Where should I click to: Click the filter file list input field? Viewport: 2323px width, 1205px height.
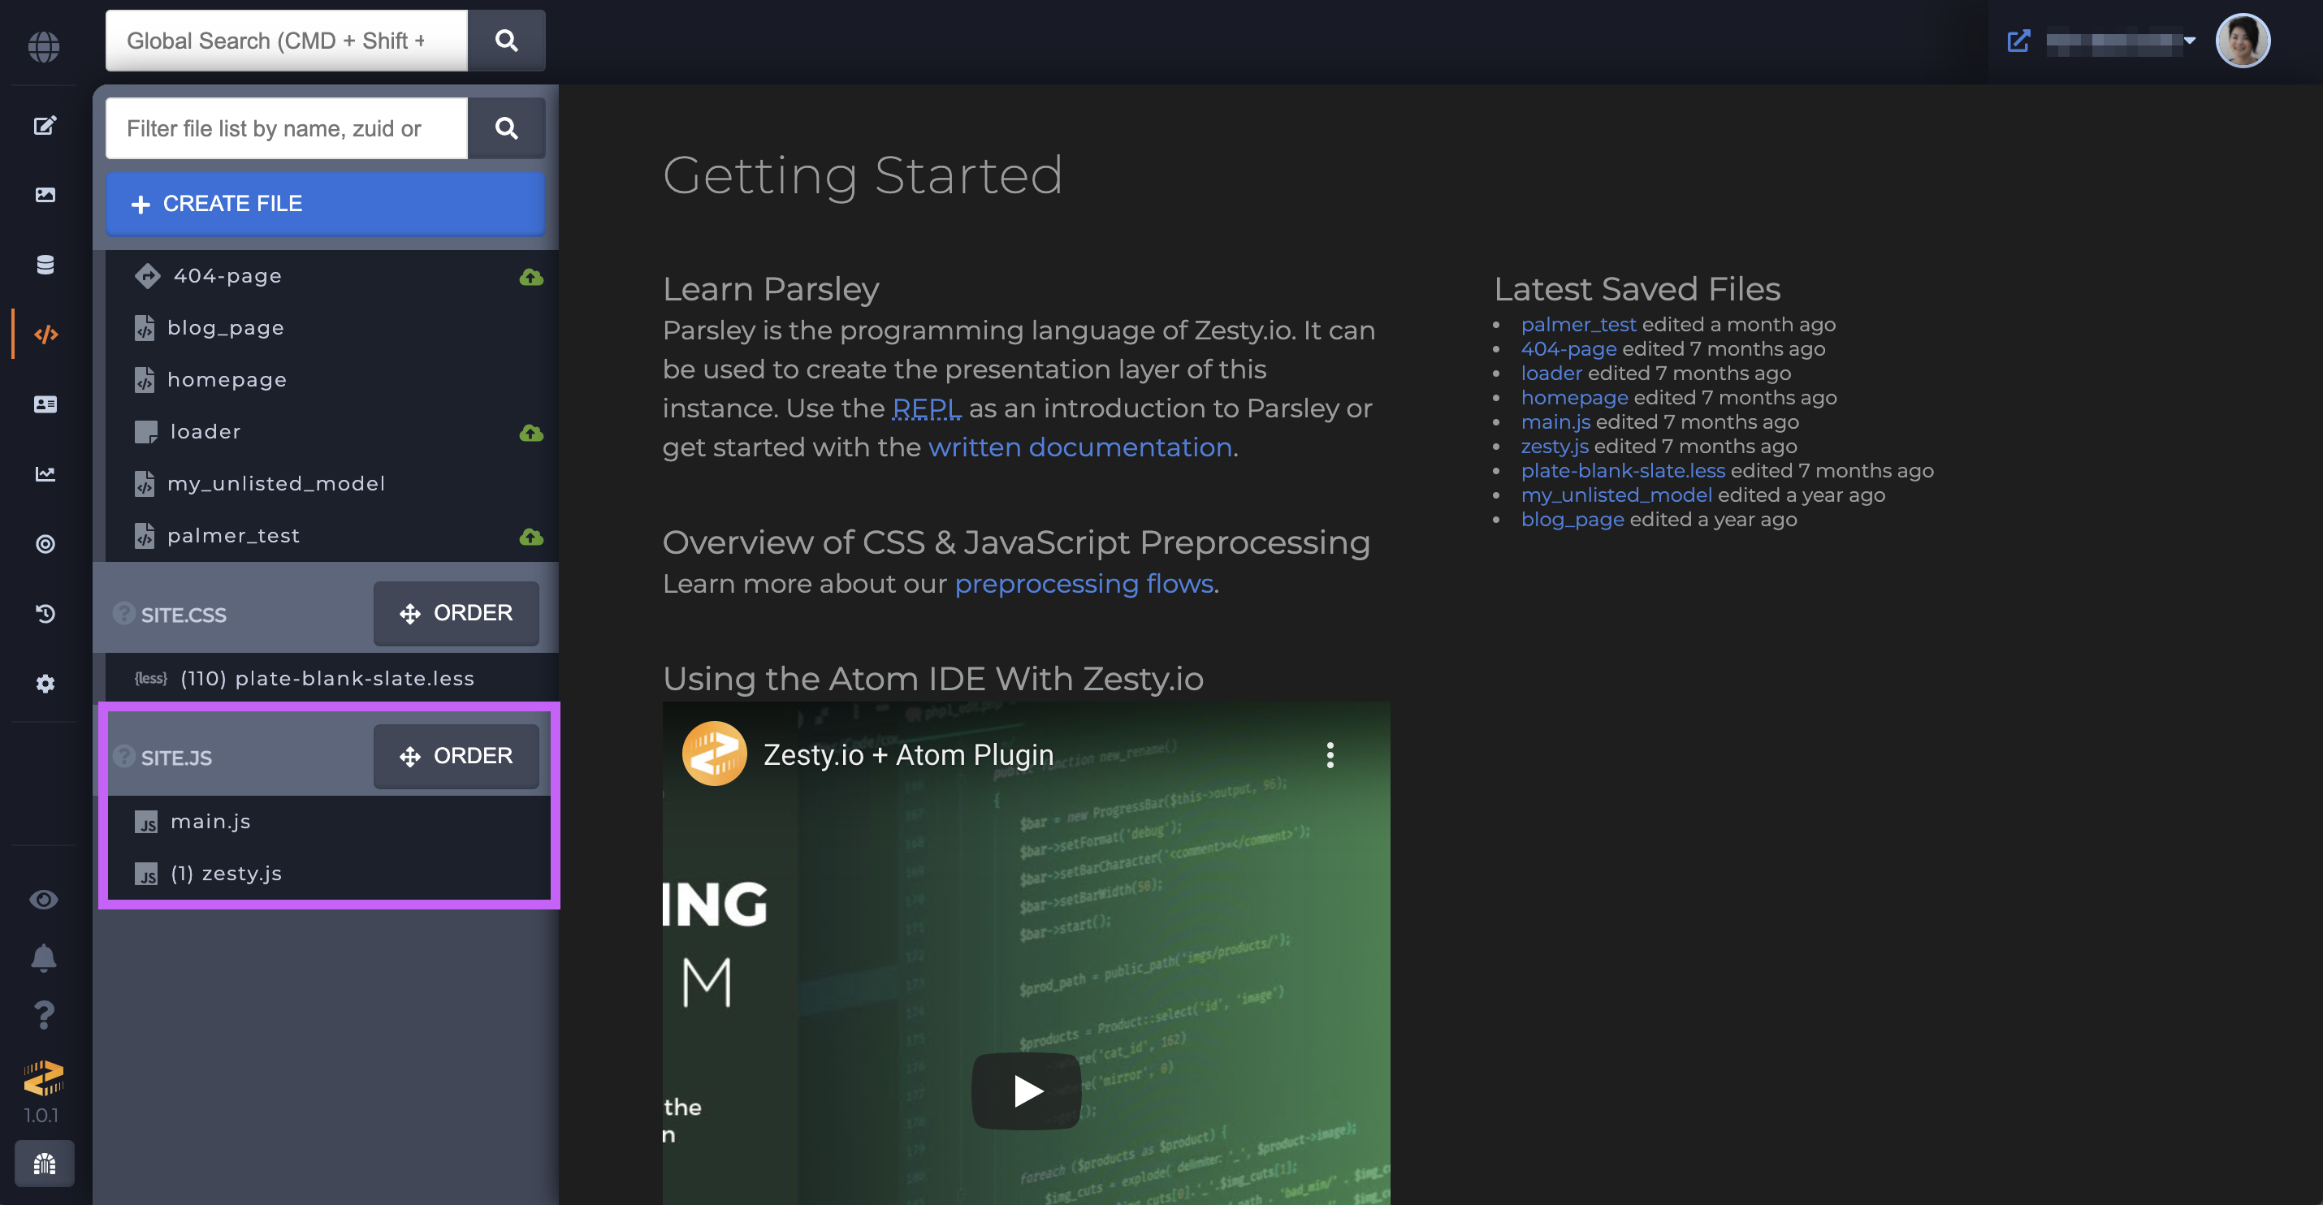coord(287,129)
